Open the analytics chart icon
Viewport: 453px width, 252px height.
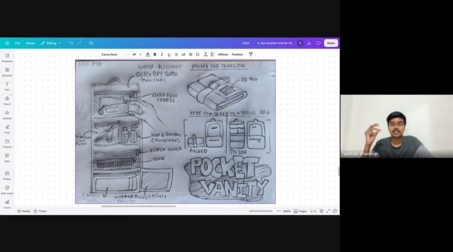[x=309, y=43]
